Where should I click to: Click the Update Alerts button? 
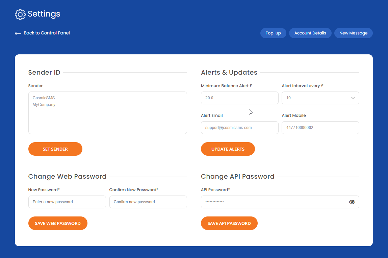point(228,149)
